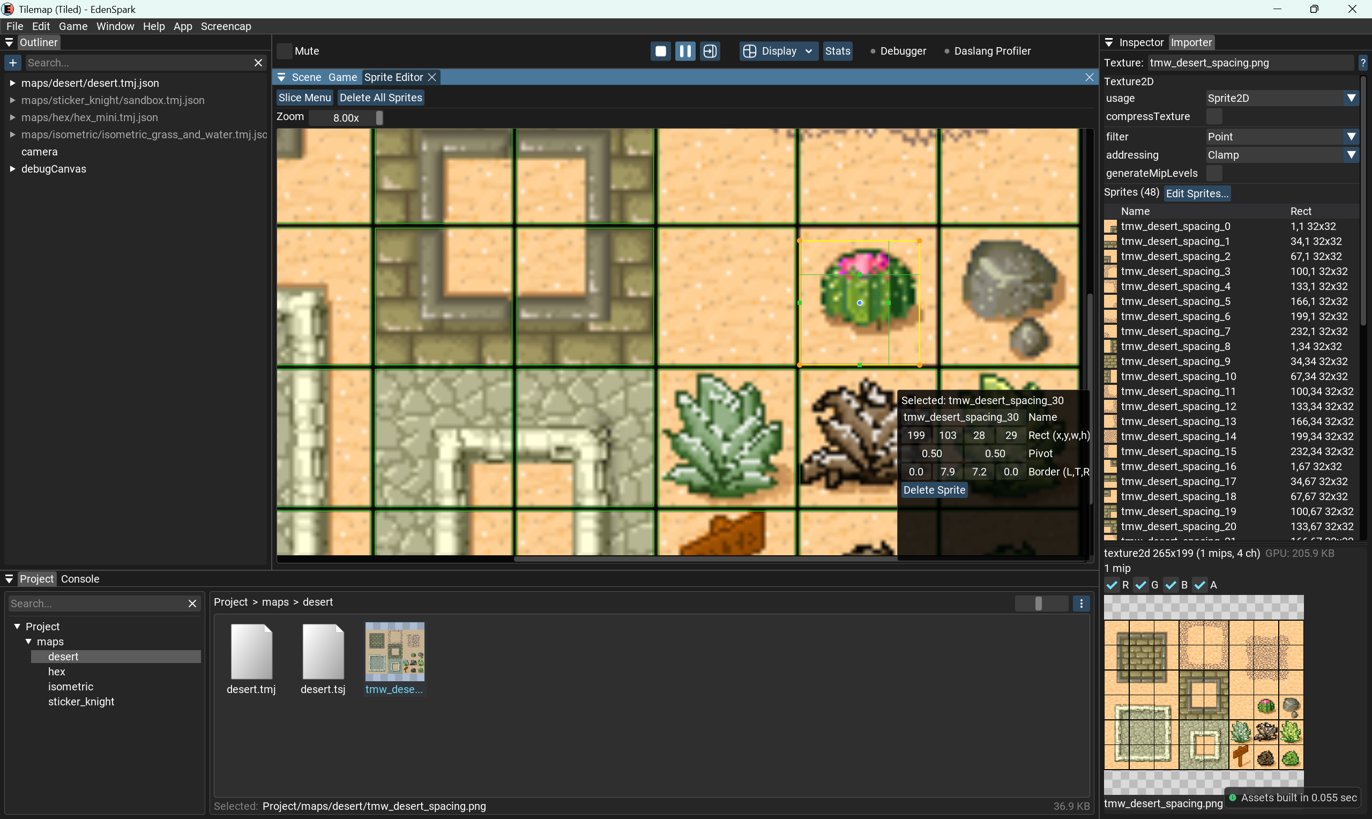Click the Outliner search input
The image size is (1372, 819).
(x=138, y=62)
